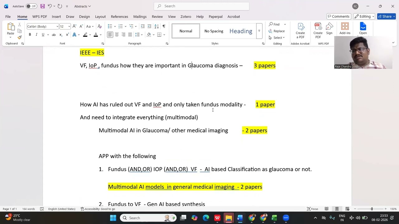The width and height of the screenshot is (399, 224).
Task: Clear all formatting icon
Action: tap(100, 26)
